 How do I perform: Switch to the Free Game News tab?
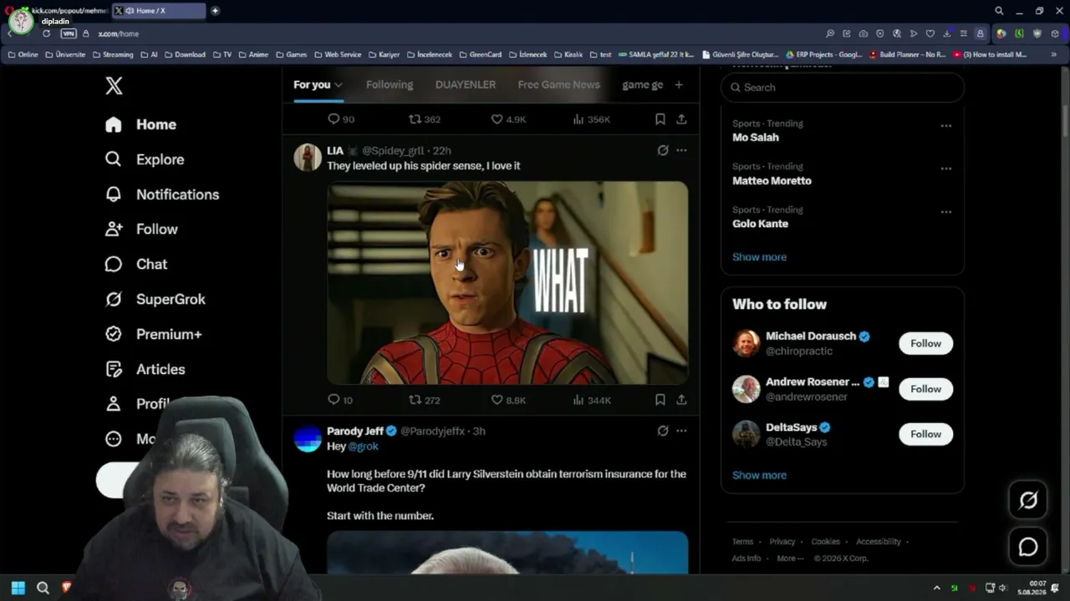coord(558,84)
